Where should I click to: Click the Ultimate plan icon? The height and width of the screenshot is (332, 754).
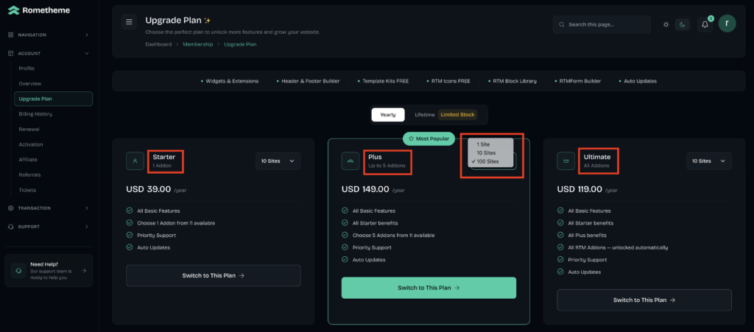coord(565,161)
